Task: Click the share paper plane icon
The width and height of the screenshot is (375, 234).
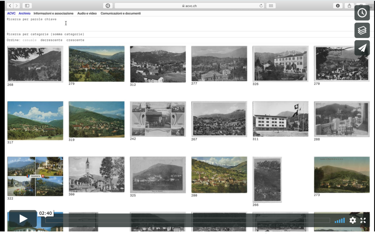Action: [x=362, y=48]
